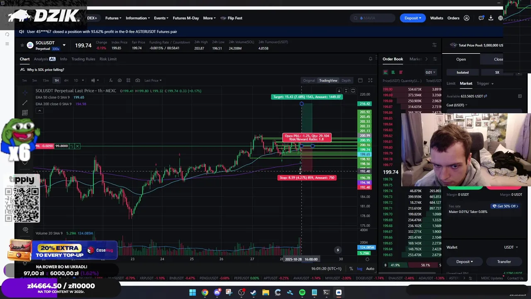This screenshot has height=299, width=531.
Task: Open the Orders link
Action: (x=453, y=18)
